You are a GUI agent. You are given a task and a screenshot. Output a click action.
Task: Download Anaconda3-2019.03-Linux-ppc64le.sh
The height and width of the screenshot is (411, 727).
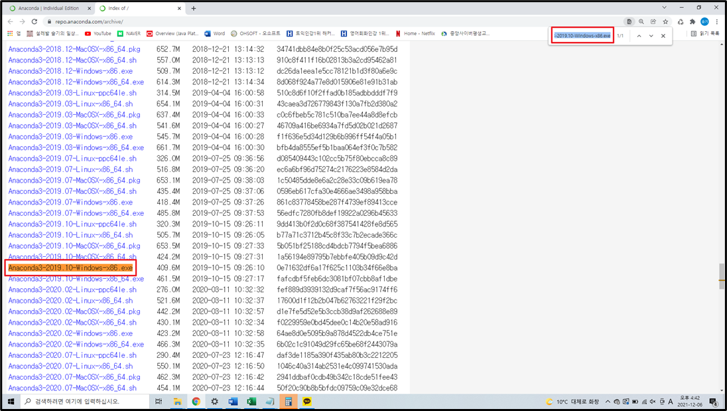pyautogui.click(x=72, y=93)
